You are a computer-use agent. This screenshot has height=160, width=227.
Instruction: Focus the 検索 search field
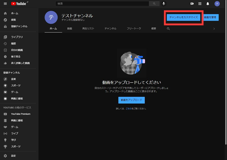coord(102,4)
